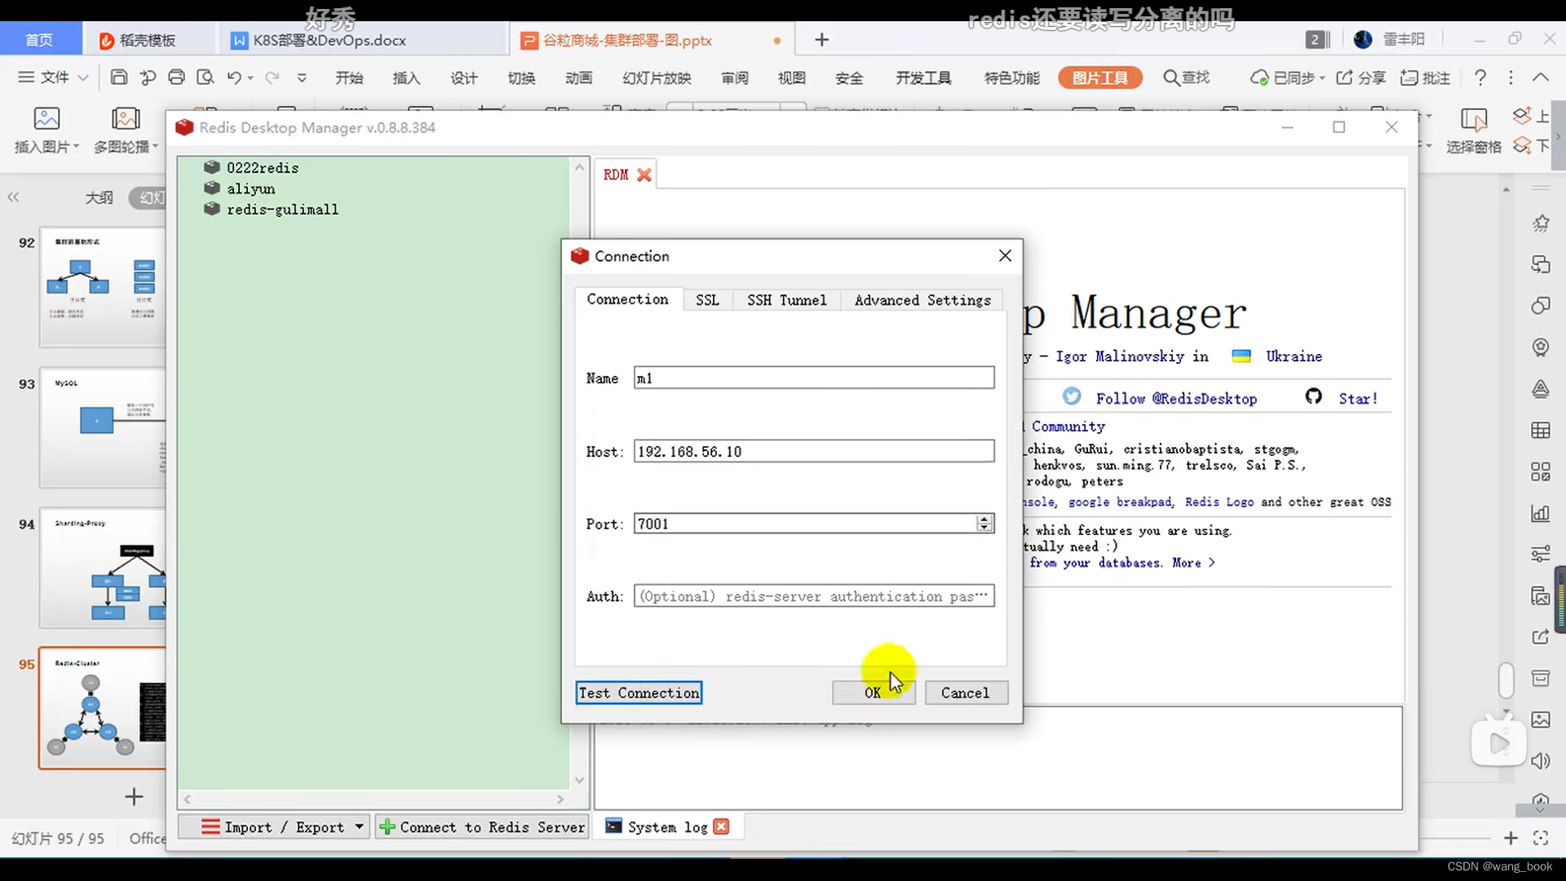This screenshot has width=1566, height=881.
Task: Close the RDM tab with red X
Action: (644, 175)
